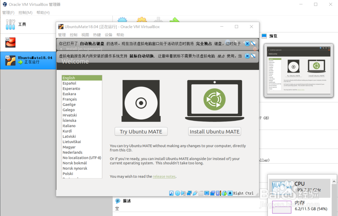Select Kurdî in language list
Screen dimensions: 338x216
pos(82,131)
